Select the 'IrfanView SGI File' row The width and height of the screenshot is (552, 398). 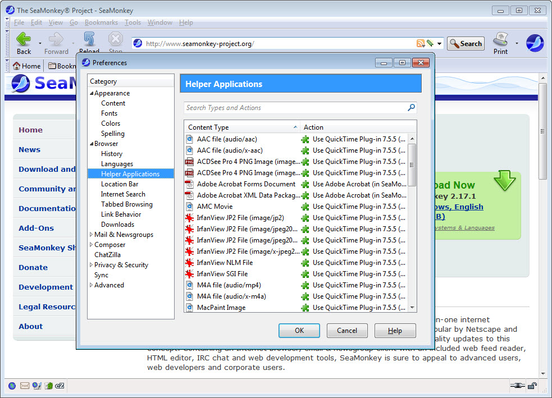pos(296,274)
